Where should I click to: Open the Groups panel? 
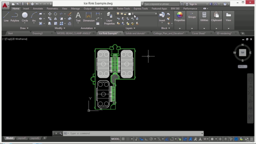[192, 15]
